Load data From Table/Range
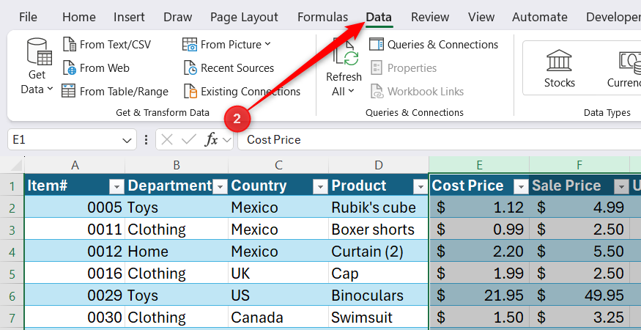The image size is (641, 330). pyautogui.click(x=115, y=92)
